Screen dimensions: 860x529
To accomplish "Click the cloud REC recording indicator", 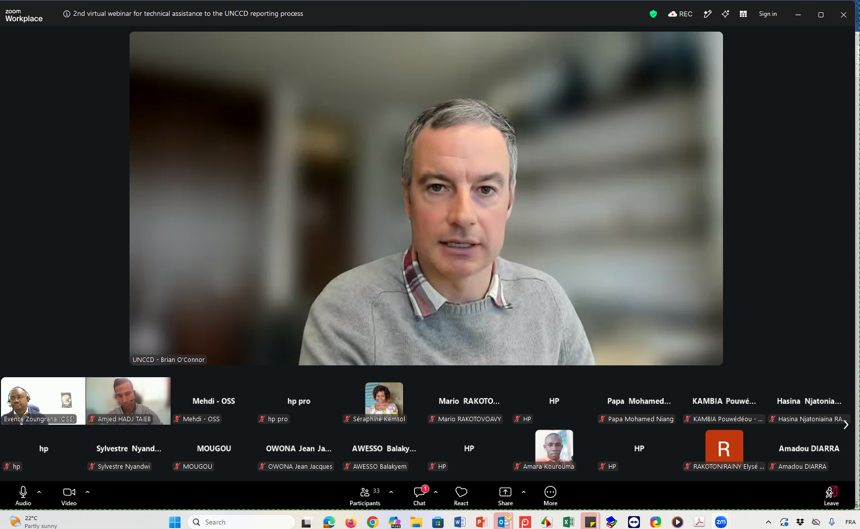I will click(x=680, y=14).
